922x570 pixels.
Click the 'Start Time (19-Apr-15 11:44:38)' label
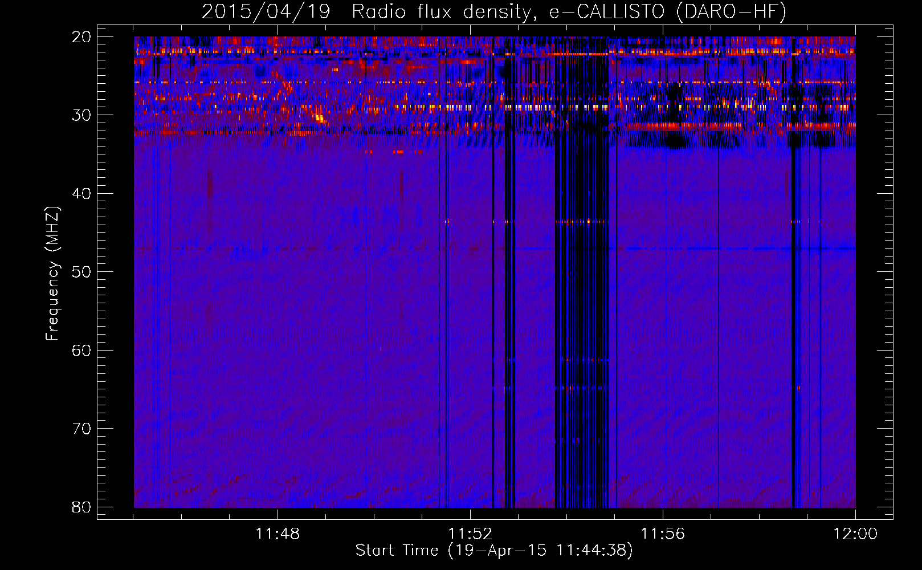click(x=494, y=551)
